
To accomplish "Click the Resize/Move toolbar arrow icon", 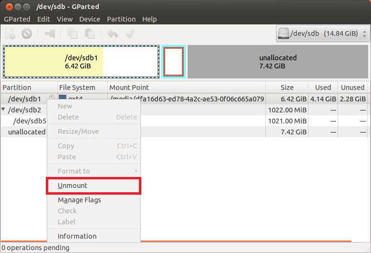I will pos(50,33).
